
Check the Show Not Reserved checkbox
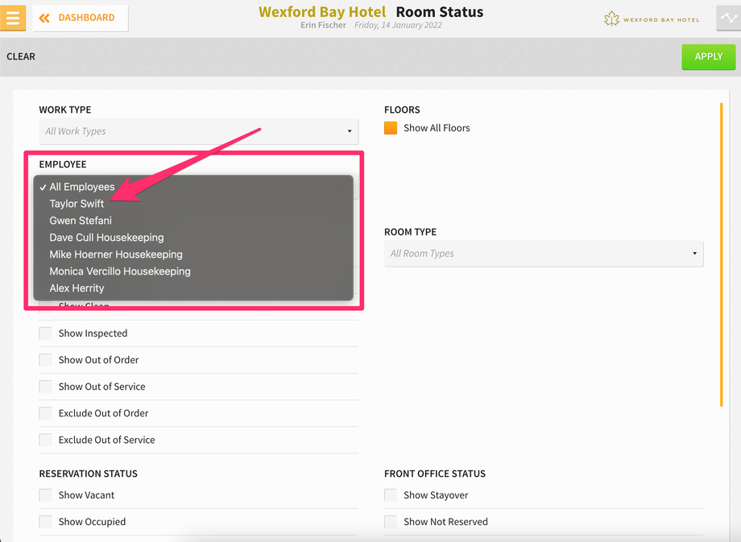click(x=391, y=522)
